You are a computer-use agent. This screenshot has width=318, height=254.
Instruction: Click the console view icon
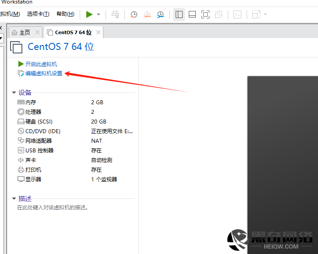[237, 14]
